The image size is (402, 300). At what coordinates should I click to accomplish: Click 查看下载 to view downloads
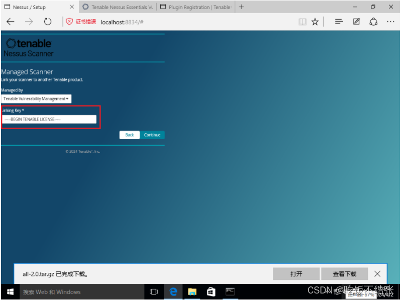point(344,274)
